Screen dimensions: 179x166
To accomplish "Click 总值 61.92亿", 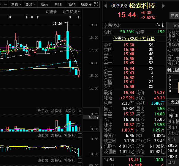I will 157,146.
